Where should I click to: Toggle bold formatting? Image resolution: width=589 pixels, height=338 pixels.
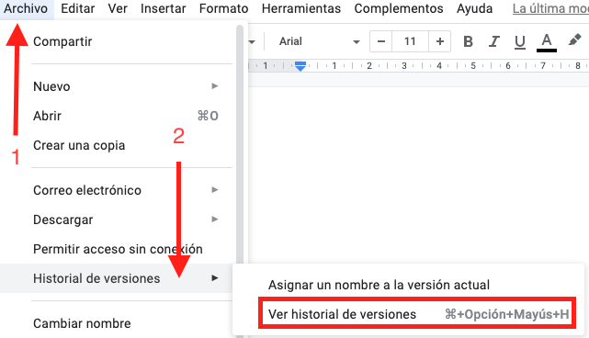click(x=468, y=41)
